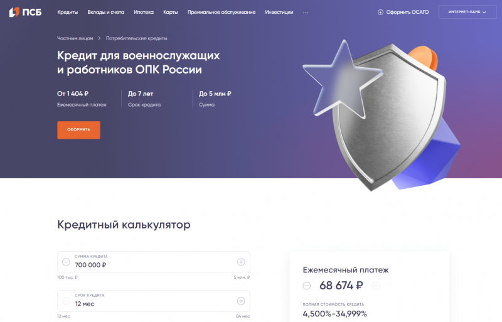502x322 pixels.
Task: Raise monthly payment using plus icon
Action: click(376, 286)
